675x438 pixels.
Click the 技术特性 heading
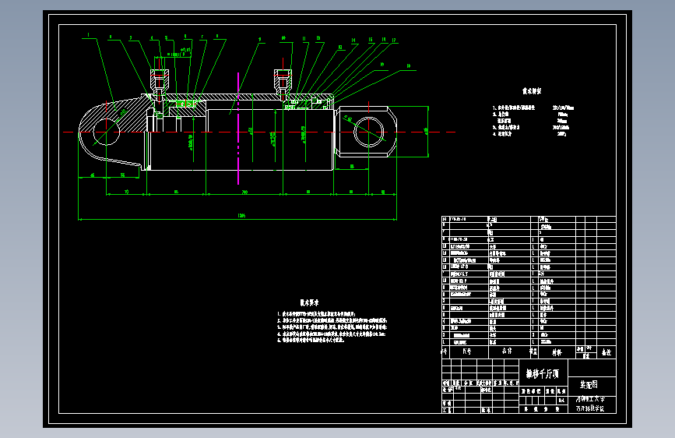coord(532,91)
